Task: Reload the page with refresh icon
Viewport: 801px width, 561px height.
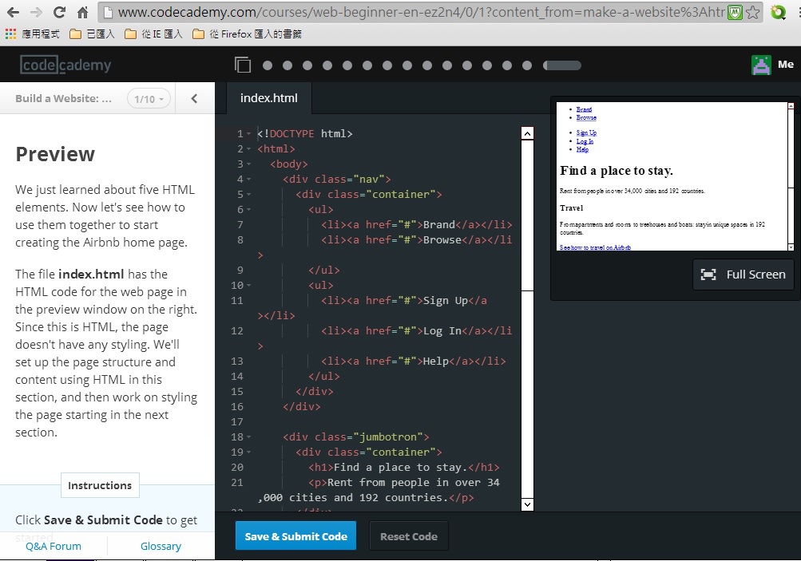Action: point(60,12)
